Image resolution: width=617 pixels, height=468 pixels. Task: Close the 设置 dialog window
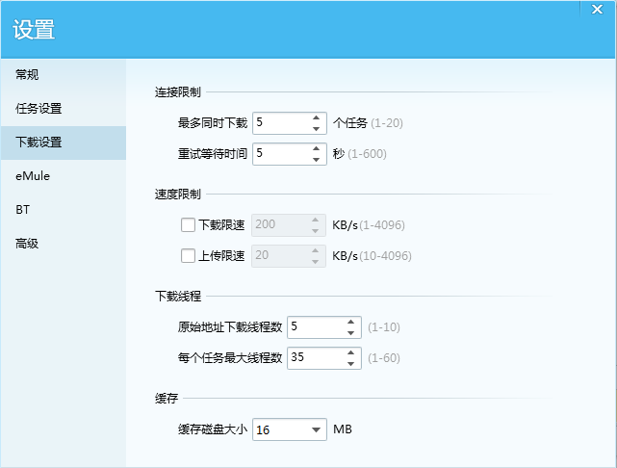[x=597, y=9]
